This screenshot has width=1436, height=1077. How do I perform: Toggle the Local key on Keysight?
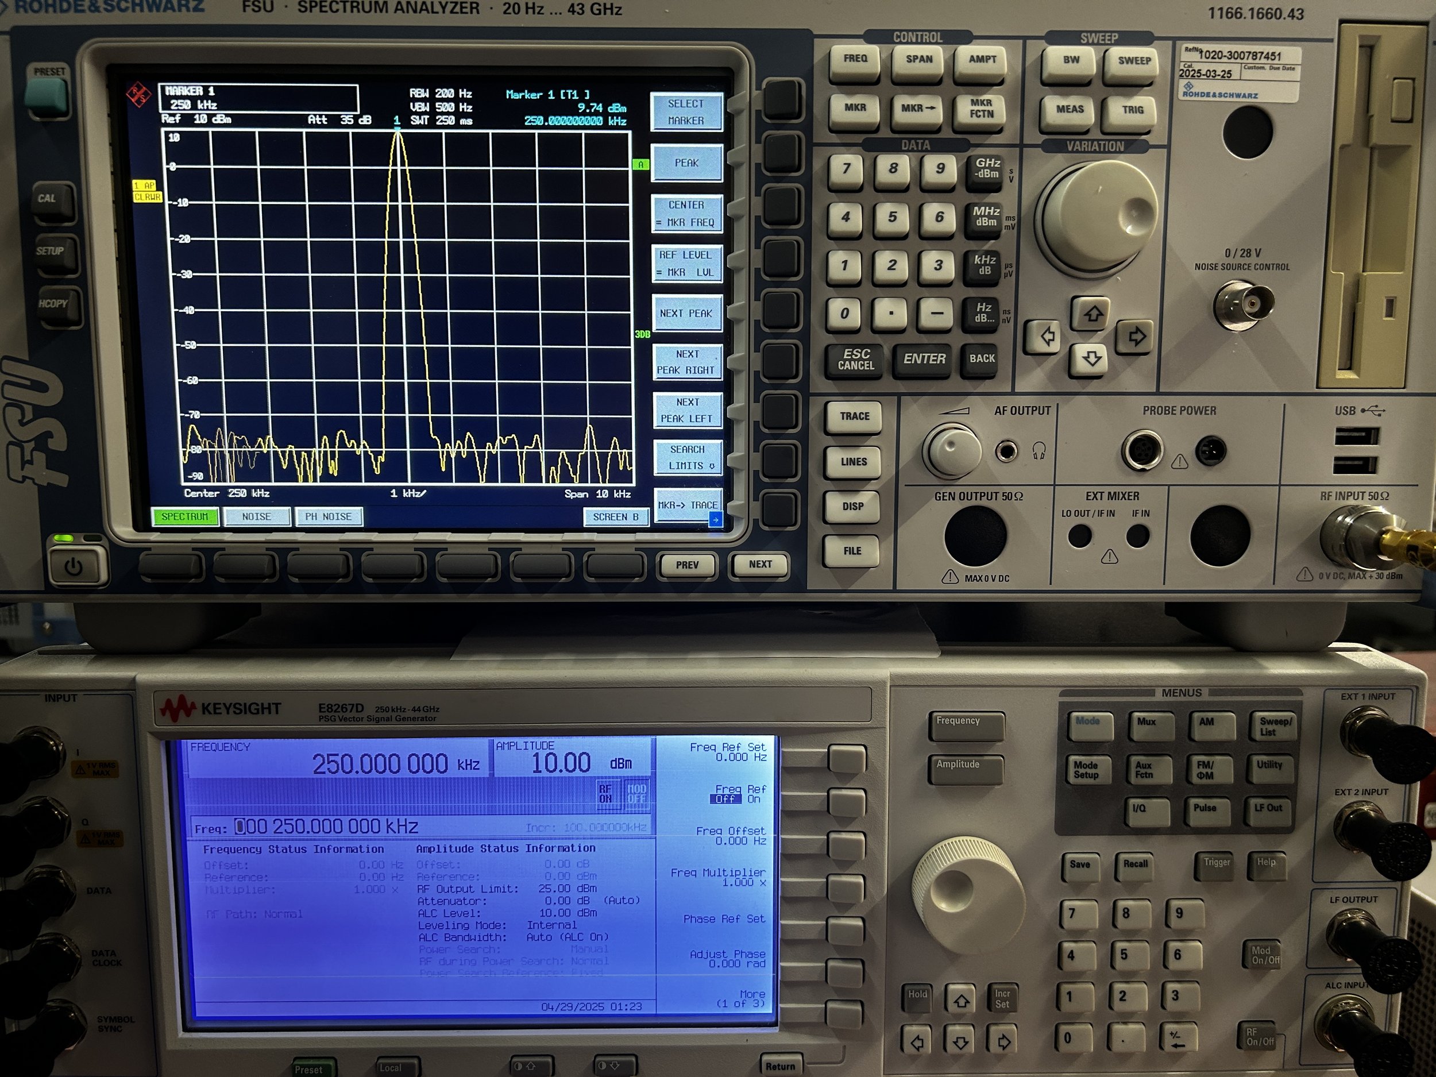pyautogui.click(x=399, y=1067)
